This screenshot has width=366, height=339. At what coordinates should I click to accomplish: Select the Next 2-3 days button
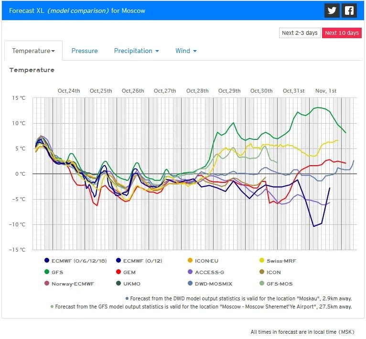click(x=300, y=33)
